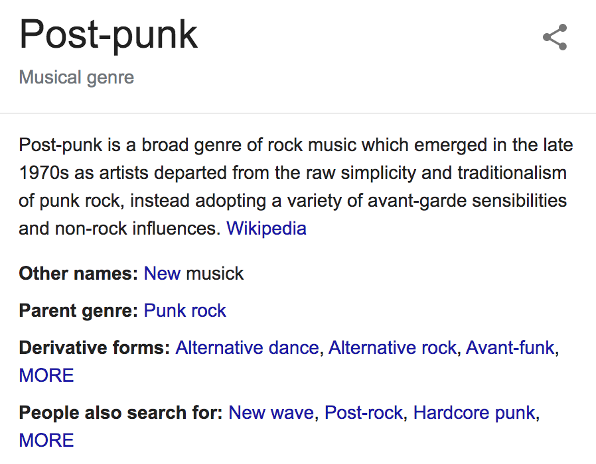Expand MORE under Derivative forms

tap(46, 376)
